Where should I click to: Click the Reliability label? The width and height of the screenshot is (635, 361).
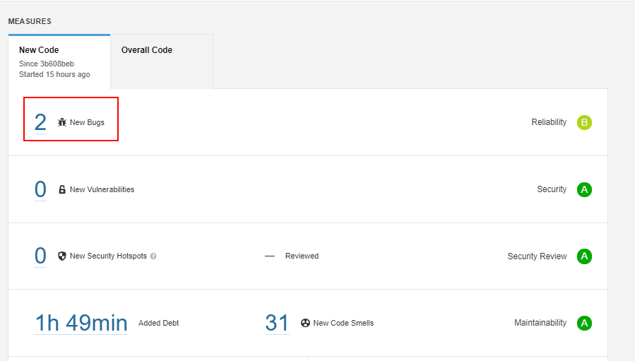click(x=549, y=122)
